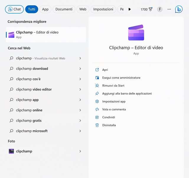Open Impostazioni app
189x178 pixels.
[114, 102]
